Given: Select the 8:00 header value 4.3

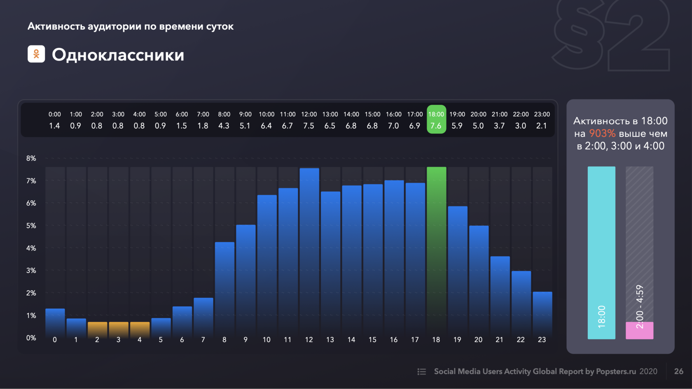Looking at the screenshot, I should click(x=224, y=126).
